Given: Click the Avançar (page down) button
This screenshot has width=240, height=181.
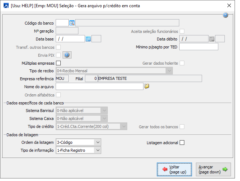Looking at the screenshot, I should 213,169.
